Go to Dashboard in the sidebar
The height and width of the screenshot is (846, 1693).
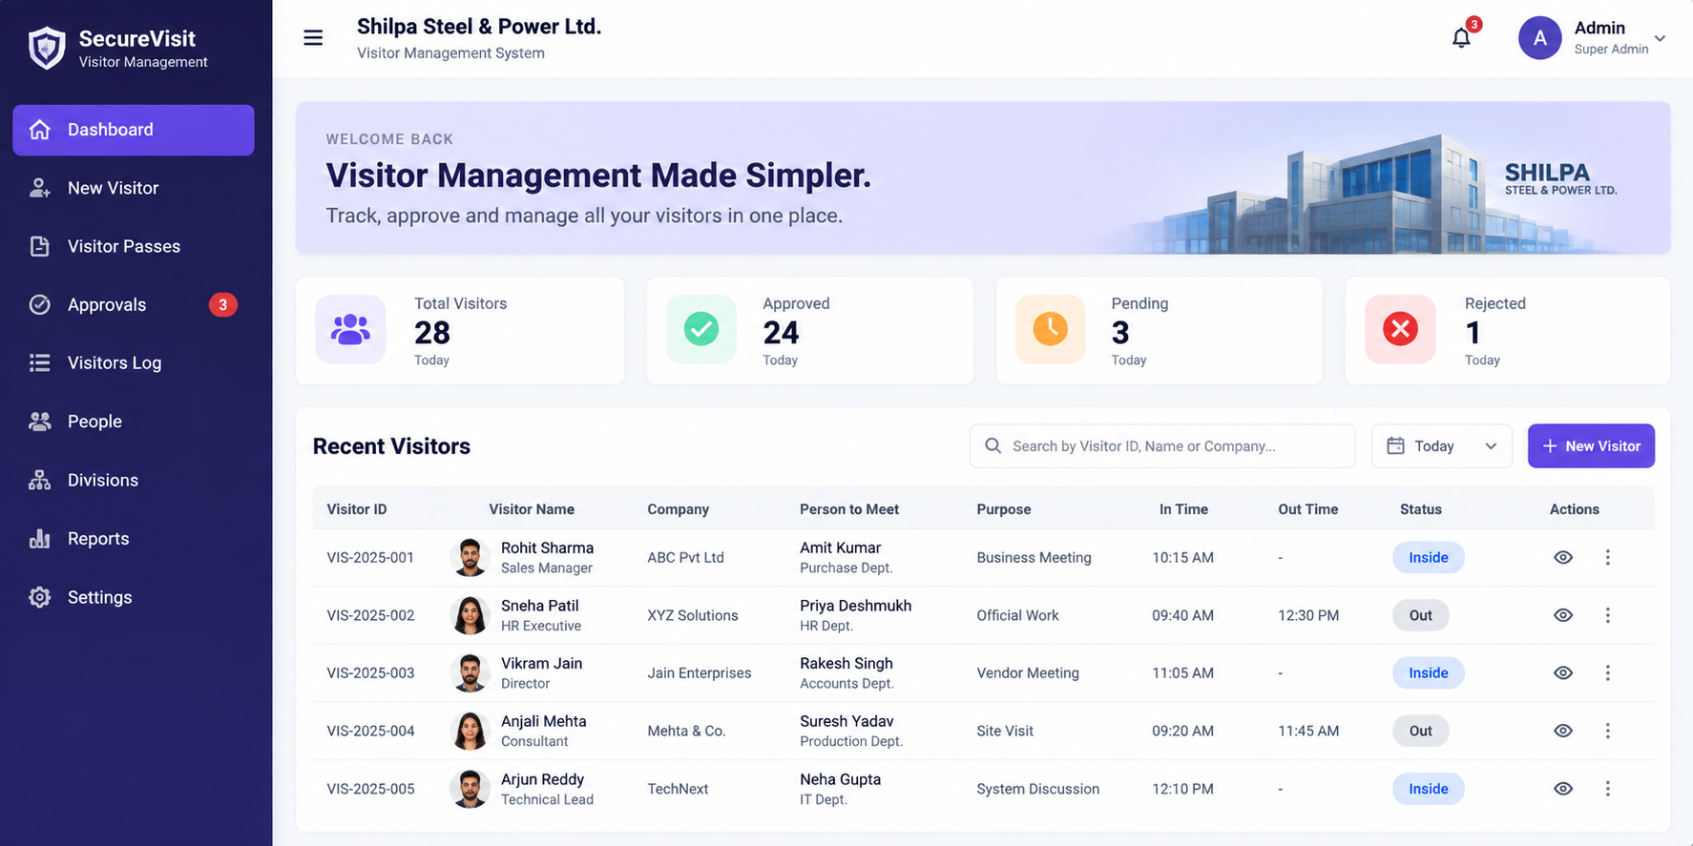point(134,130)
